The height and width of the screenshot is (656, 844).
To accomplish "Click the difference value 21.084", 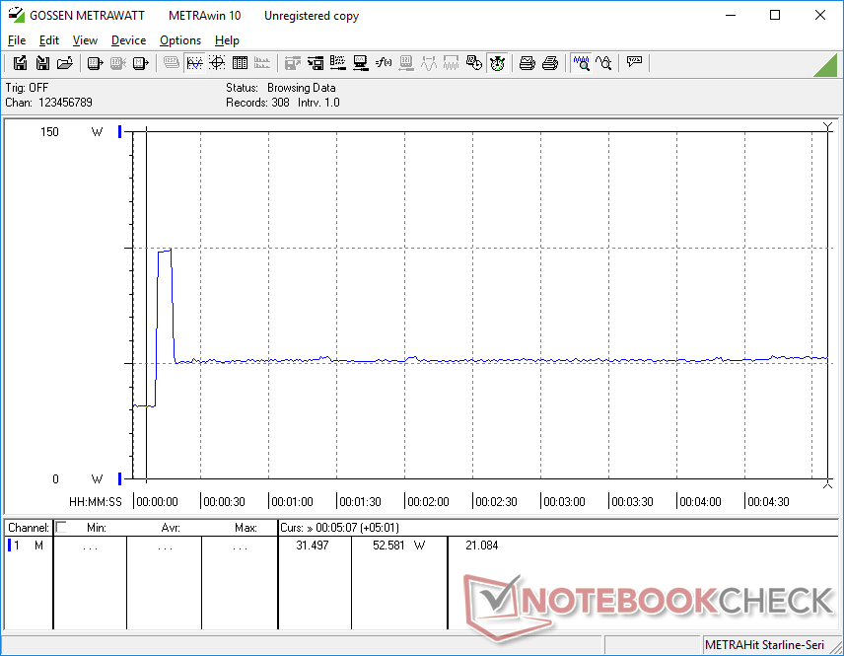I will (x=482, y=546).
